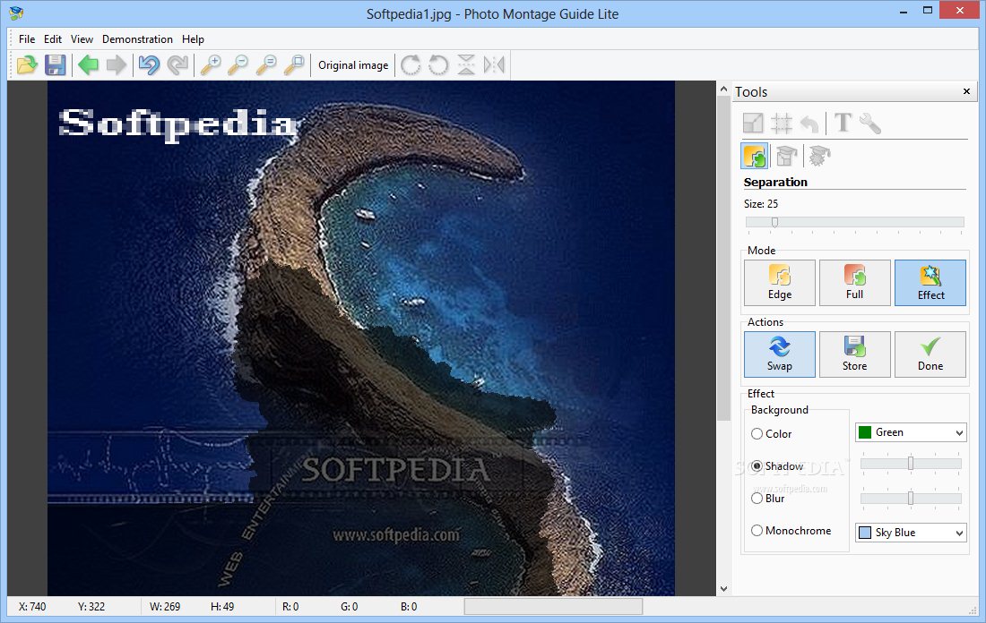This screenshot has height=623, width=986.
Task: Click the Store action button
Action: click(x=854, y=354)
